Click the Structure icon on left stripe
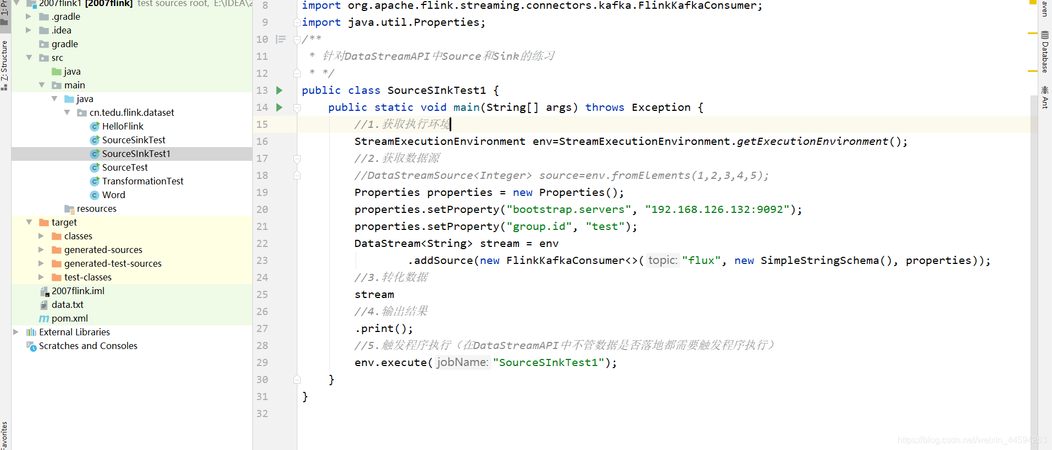The image size is (1052, 450). 4,86
